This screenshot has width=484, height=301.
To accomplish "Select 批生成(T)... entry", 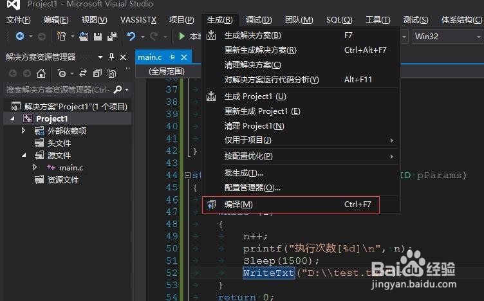I will [301, 173].
